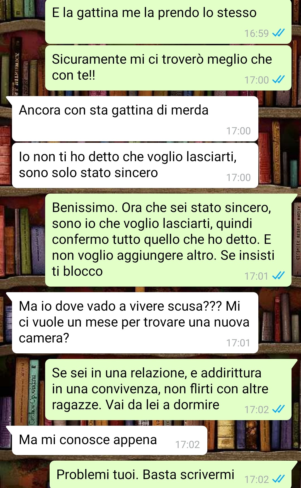301x488 pixels.
Task: Tap read-receipt ticks on the 16:59 message
Action: (x=278, y=34)
